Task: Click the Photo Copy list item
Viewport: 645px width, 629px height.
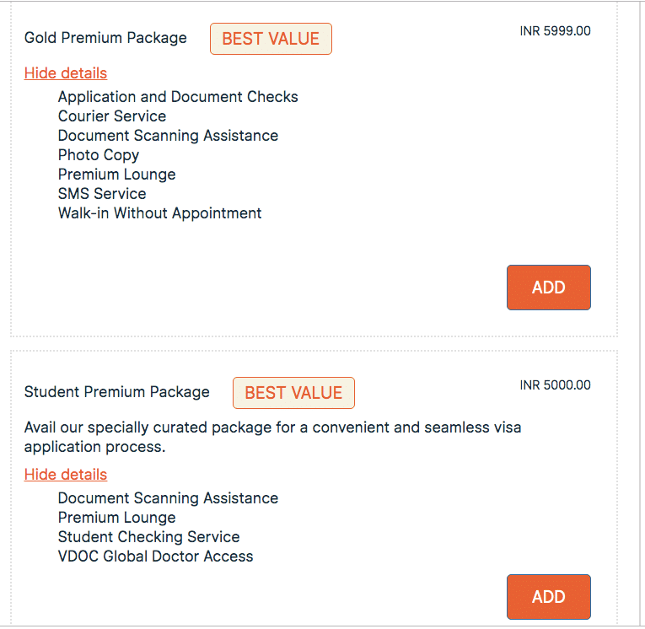Action: point(99,155)
